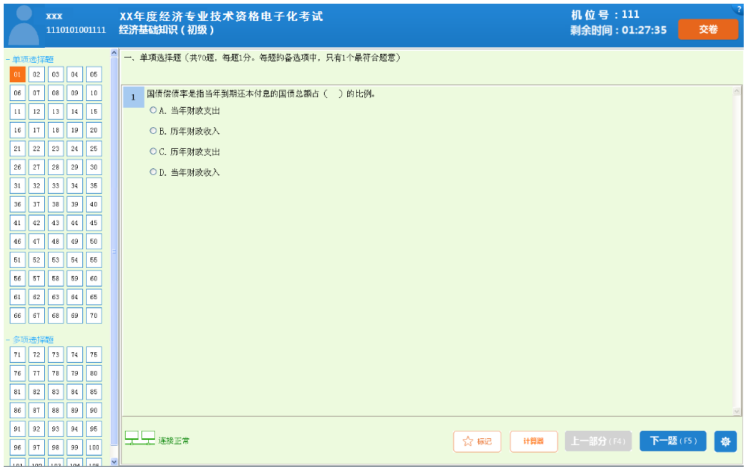The height and width of the screenshot is (469, 749).
Task: Choose option D 当年财政收入
Action: pyautogui.click(x=153, y=172)
